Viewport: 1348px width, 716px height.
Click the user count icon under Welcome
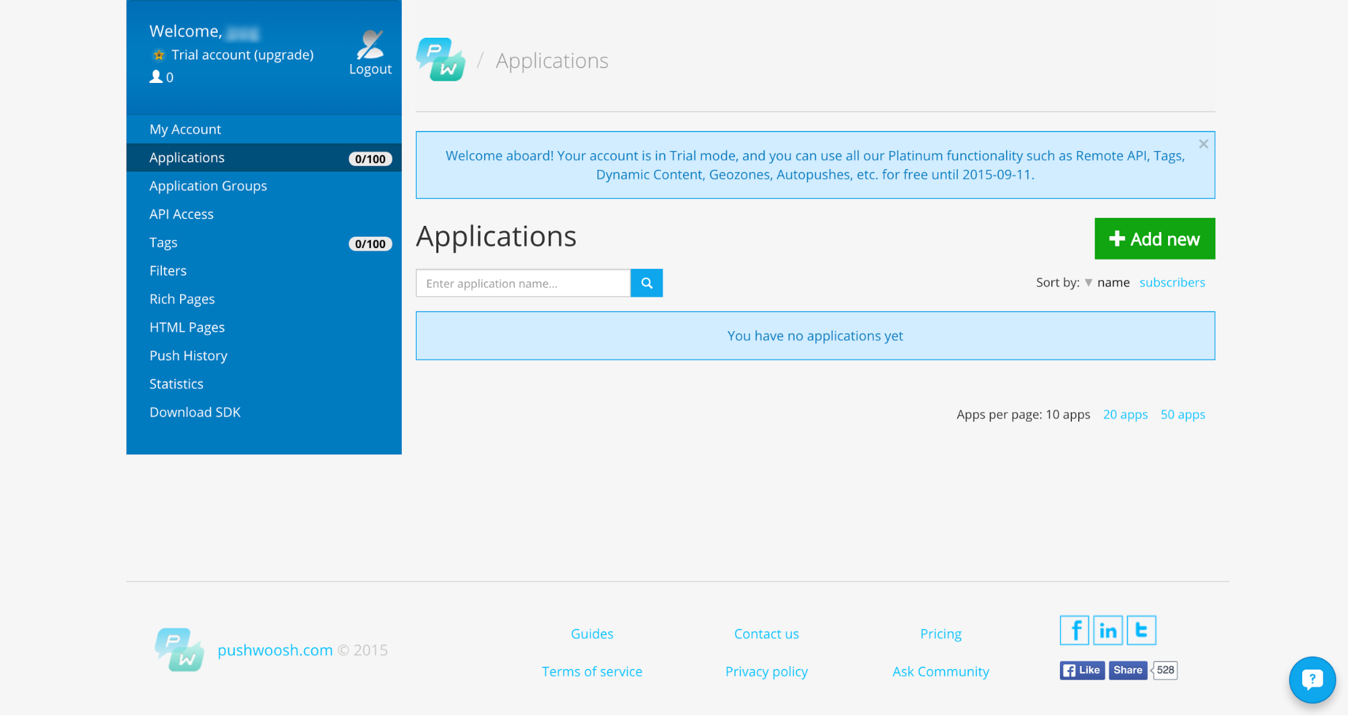156,76
